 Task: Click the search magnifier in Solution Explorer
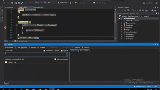[x=156, y=13]
